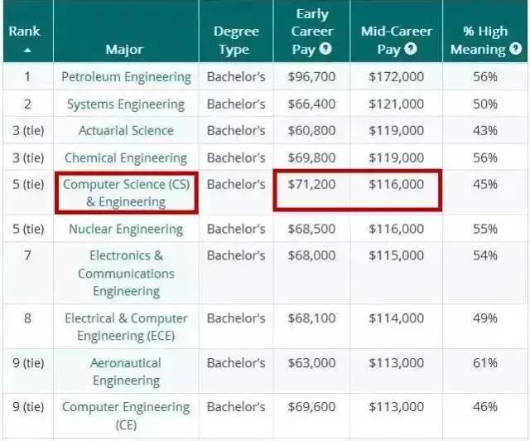This screenshot has width=530, height=441.
Task: Open Electrical & Computer Engineering (ECE) link
Action: 126,327
